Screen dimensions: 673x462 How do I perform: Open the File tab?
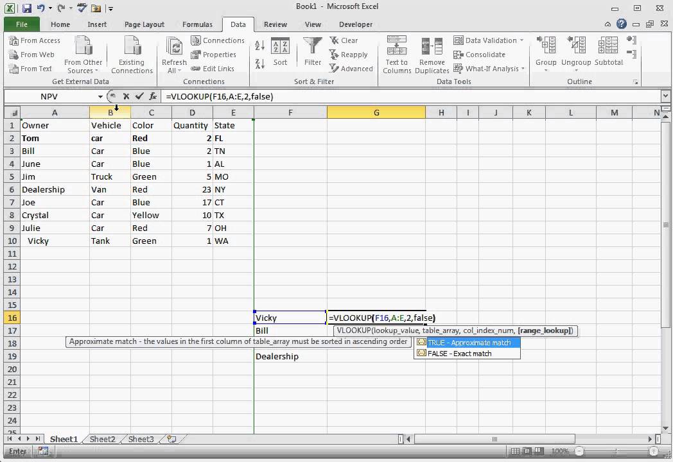coord(21,24)
